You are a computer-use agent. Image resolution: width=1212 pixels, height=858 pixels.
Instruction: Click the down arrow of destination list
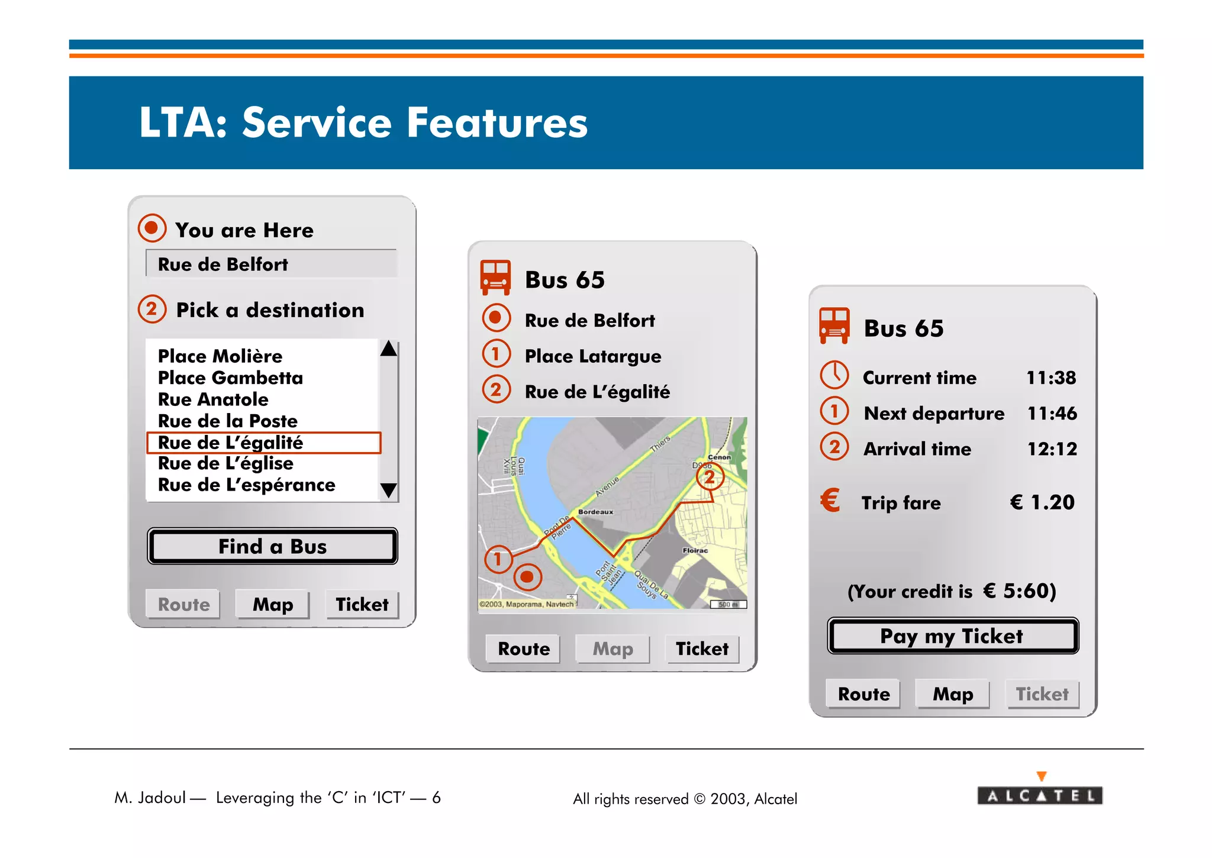(x=389, y=491)
